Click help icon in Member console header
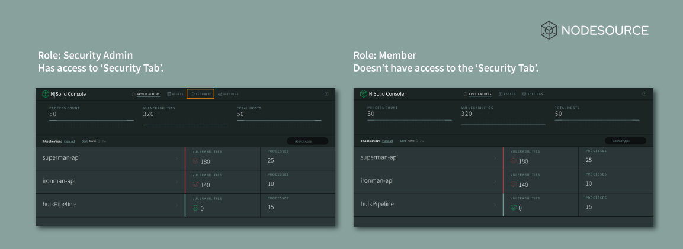This screenshot has width=683, height=249. point(644,94)
